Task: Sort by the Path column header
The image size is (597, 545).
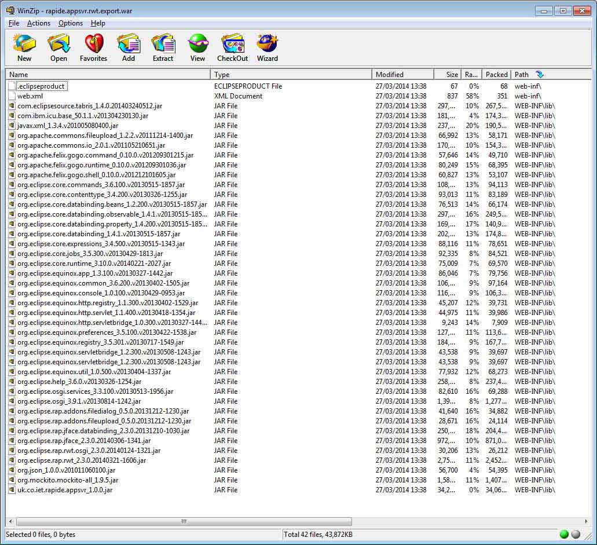Action: (x=551, y=75)
